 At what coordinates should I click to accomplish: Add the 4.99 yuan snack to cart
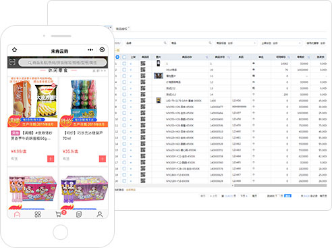coord(51,159)
